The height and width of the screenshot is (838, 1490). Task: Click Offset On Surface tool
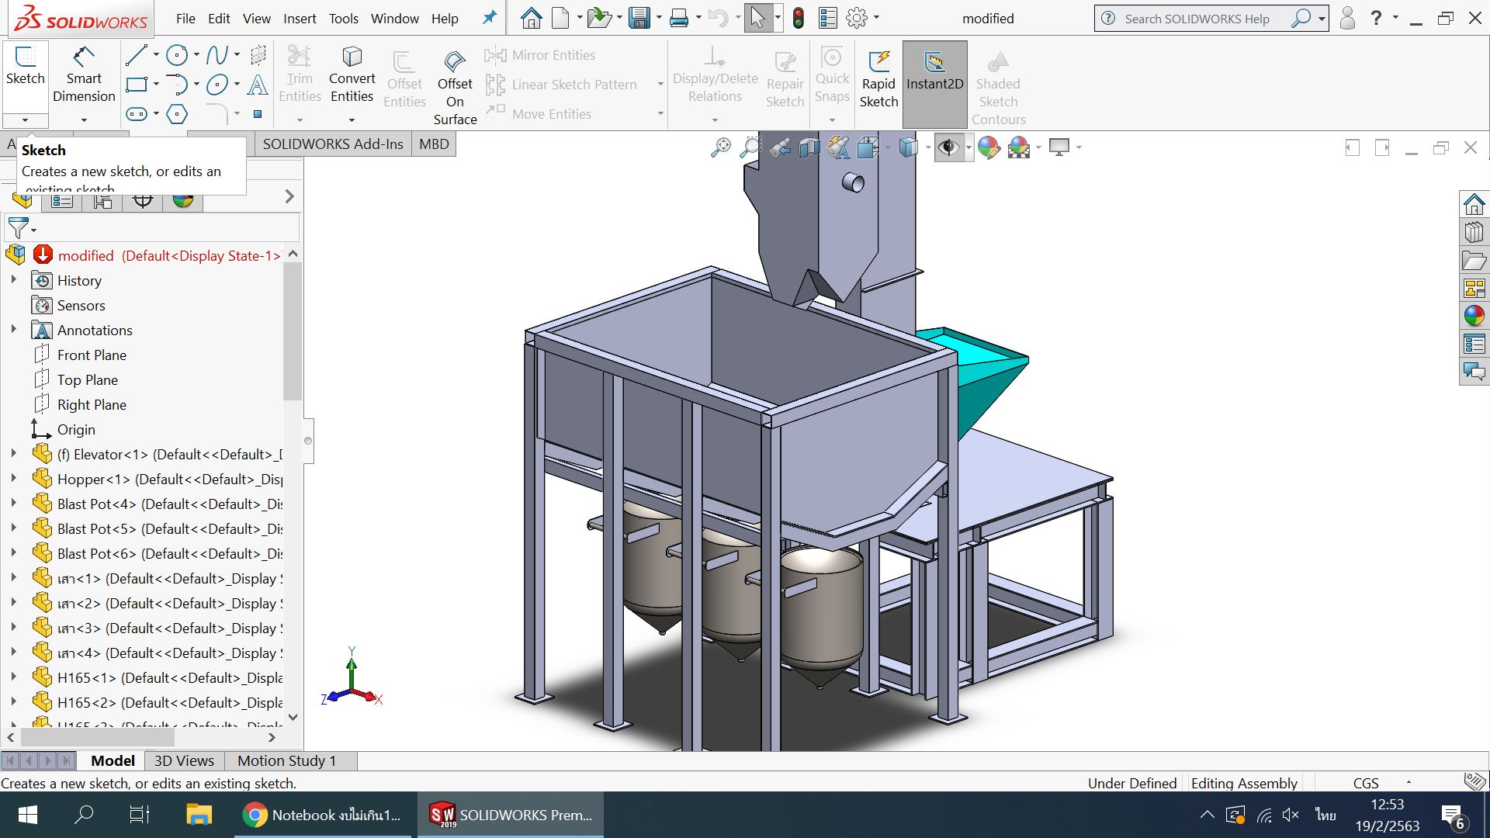coord(455,87)
